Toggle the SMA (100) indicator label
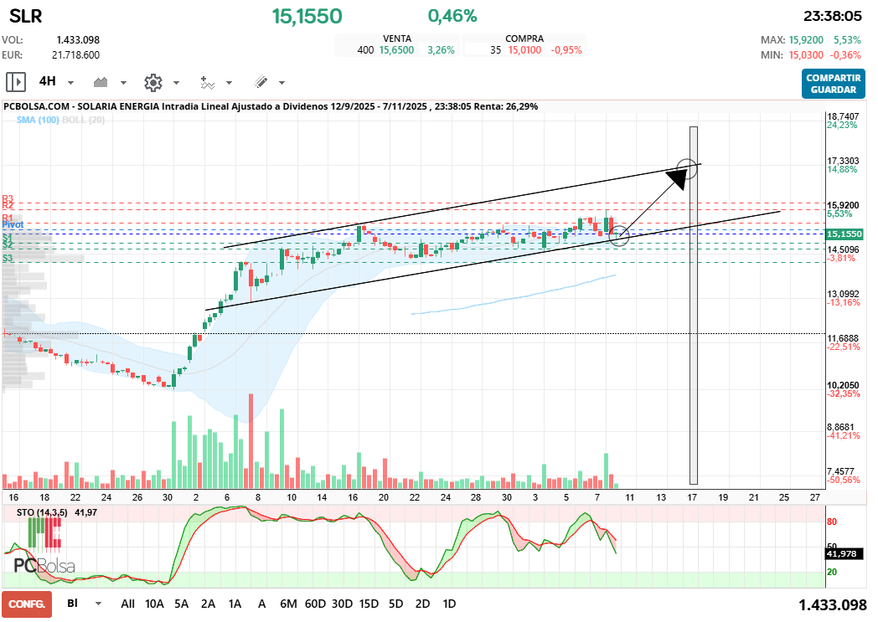This screenshot has width=878, height=622. point(37,120)
